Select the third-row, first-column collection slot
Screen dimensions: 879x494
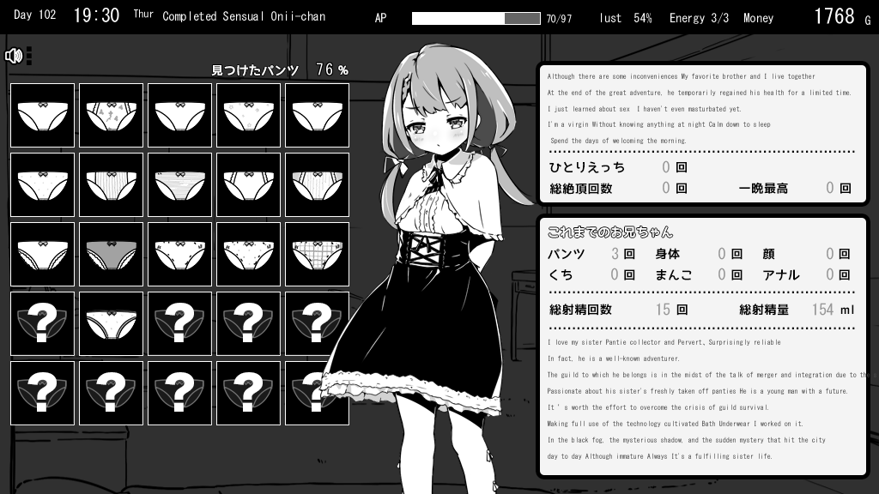[x=43, y=254]
